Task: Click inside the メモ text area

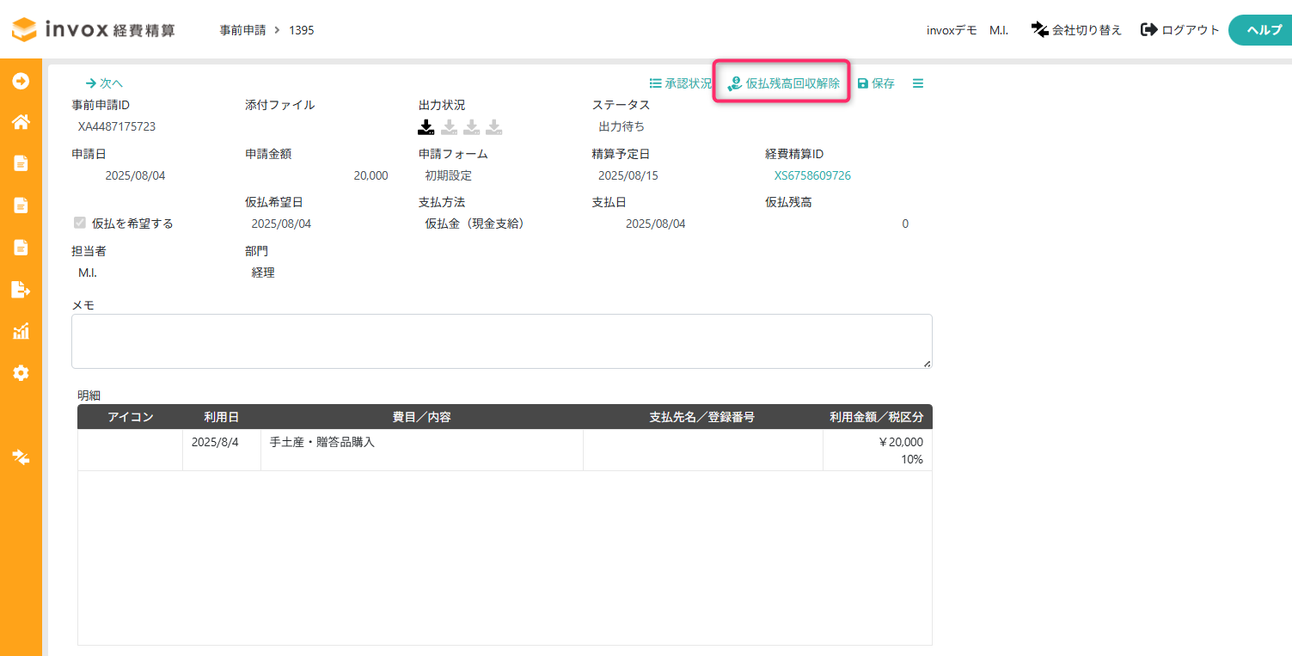Action: 502,341
